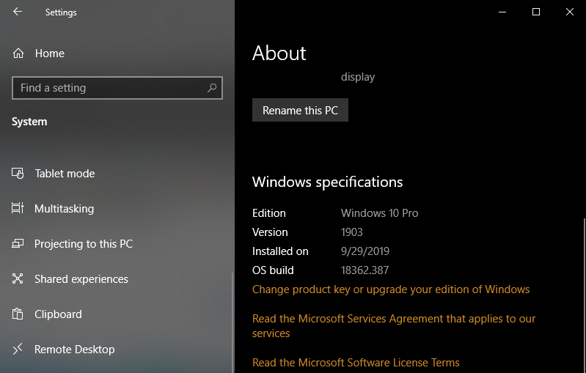586x373 pixels.
Task: Click the Find a setting search box
Action: point(110,88)
